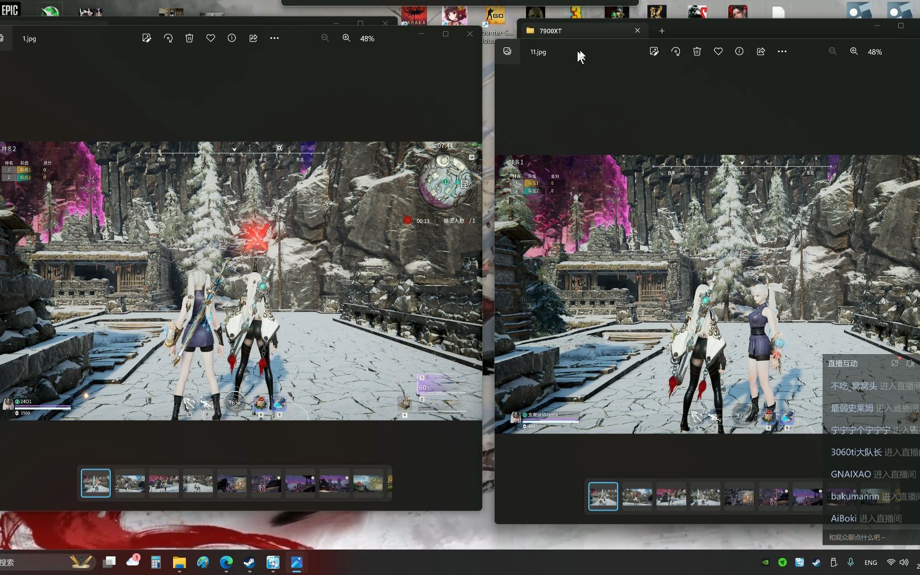Open See more menu in 11.jpg window

[x=782, y=52]
